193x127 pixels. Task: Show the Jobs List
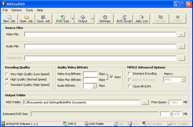[141, 19]
